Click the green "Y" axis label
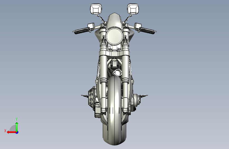 coord(17,119)
